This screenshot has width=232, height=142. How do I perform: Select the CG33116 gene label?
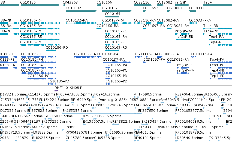tap(141, 2)
